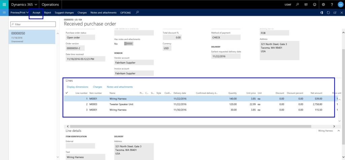The image size is (345, 160).
Task: Click the Delivery date column header
Action: click(x=180, y=93)
